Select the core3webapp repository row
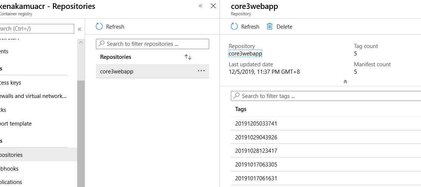This screenshot has height=187, width=421. coord(145,71)
